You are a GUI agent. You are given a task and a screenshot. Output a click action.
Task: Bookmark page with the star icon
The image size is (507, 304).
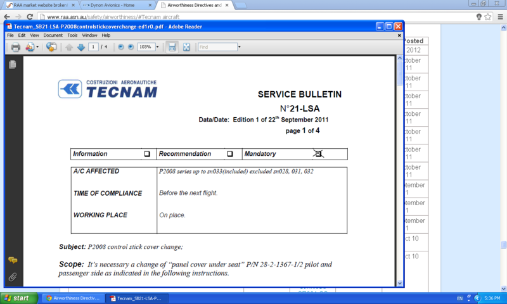tap(488, 17)
